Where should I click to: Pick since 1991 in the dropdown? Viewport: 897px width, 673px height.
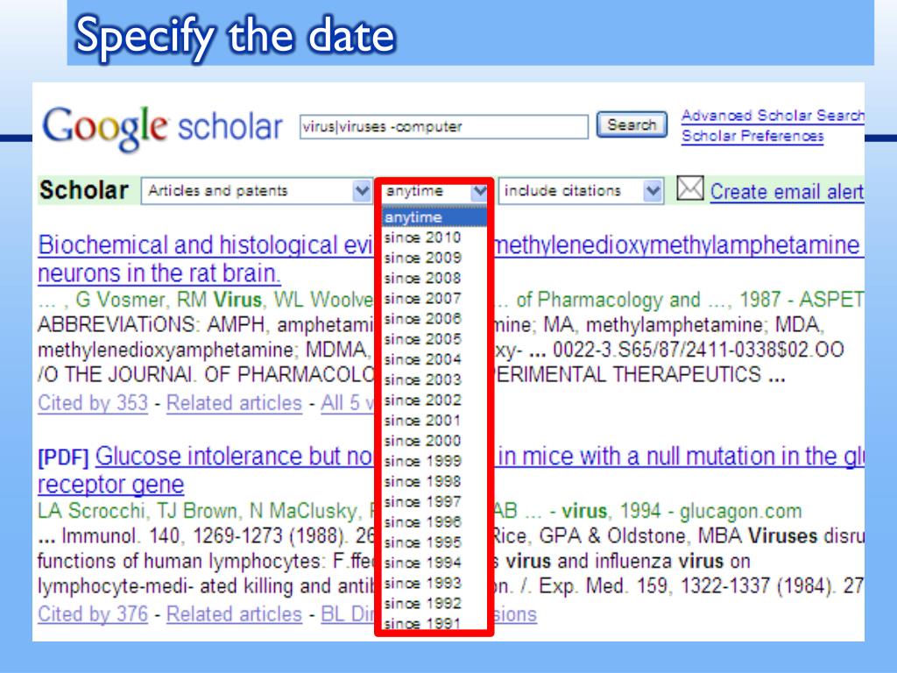point(434,623)
